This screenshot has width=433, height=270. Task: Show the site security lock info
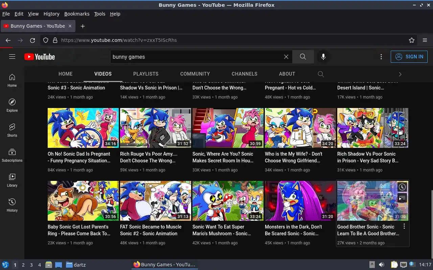pos(55,40)
